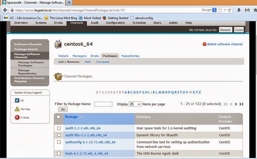Open Getting Started Firefox bookmark
Image resolution: width=257 pixels, height=159 pixels.
point(115,18)
